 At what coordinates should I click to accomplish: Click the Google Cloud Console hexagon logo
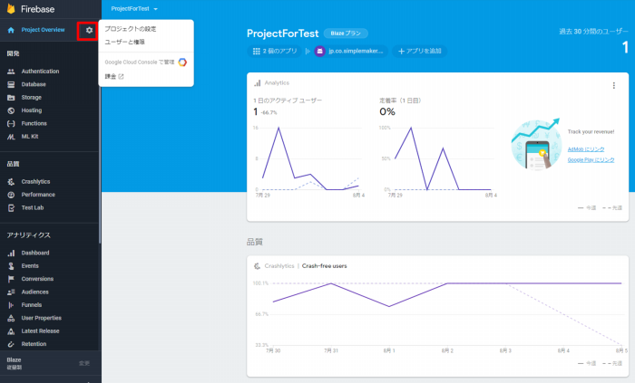(x=182, y=62)
